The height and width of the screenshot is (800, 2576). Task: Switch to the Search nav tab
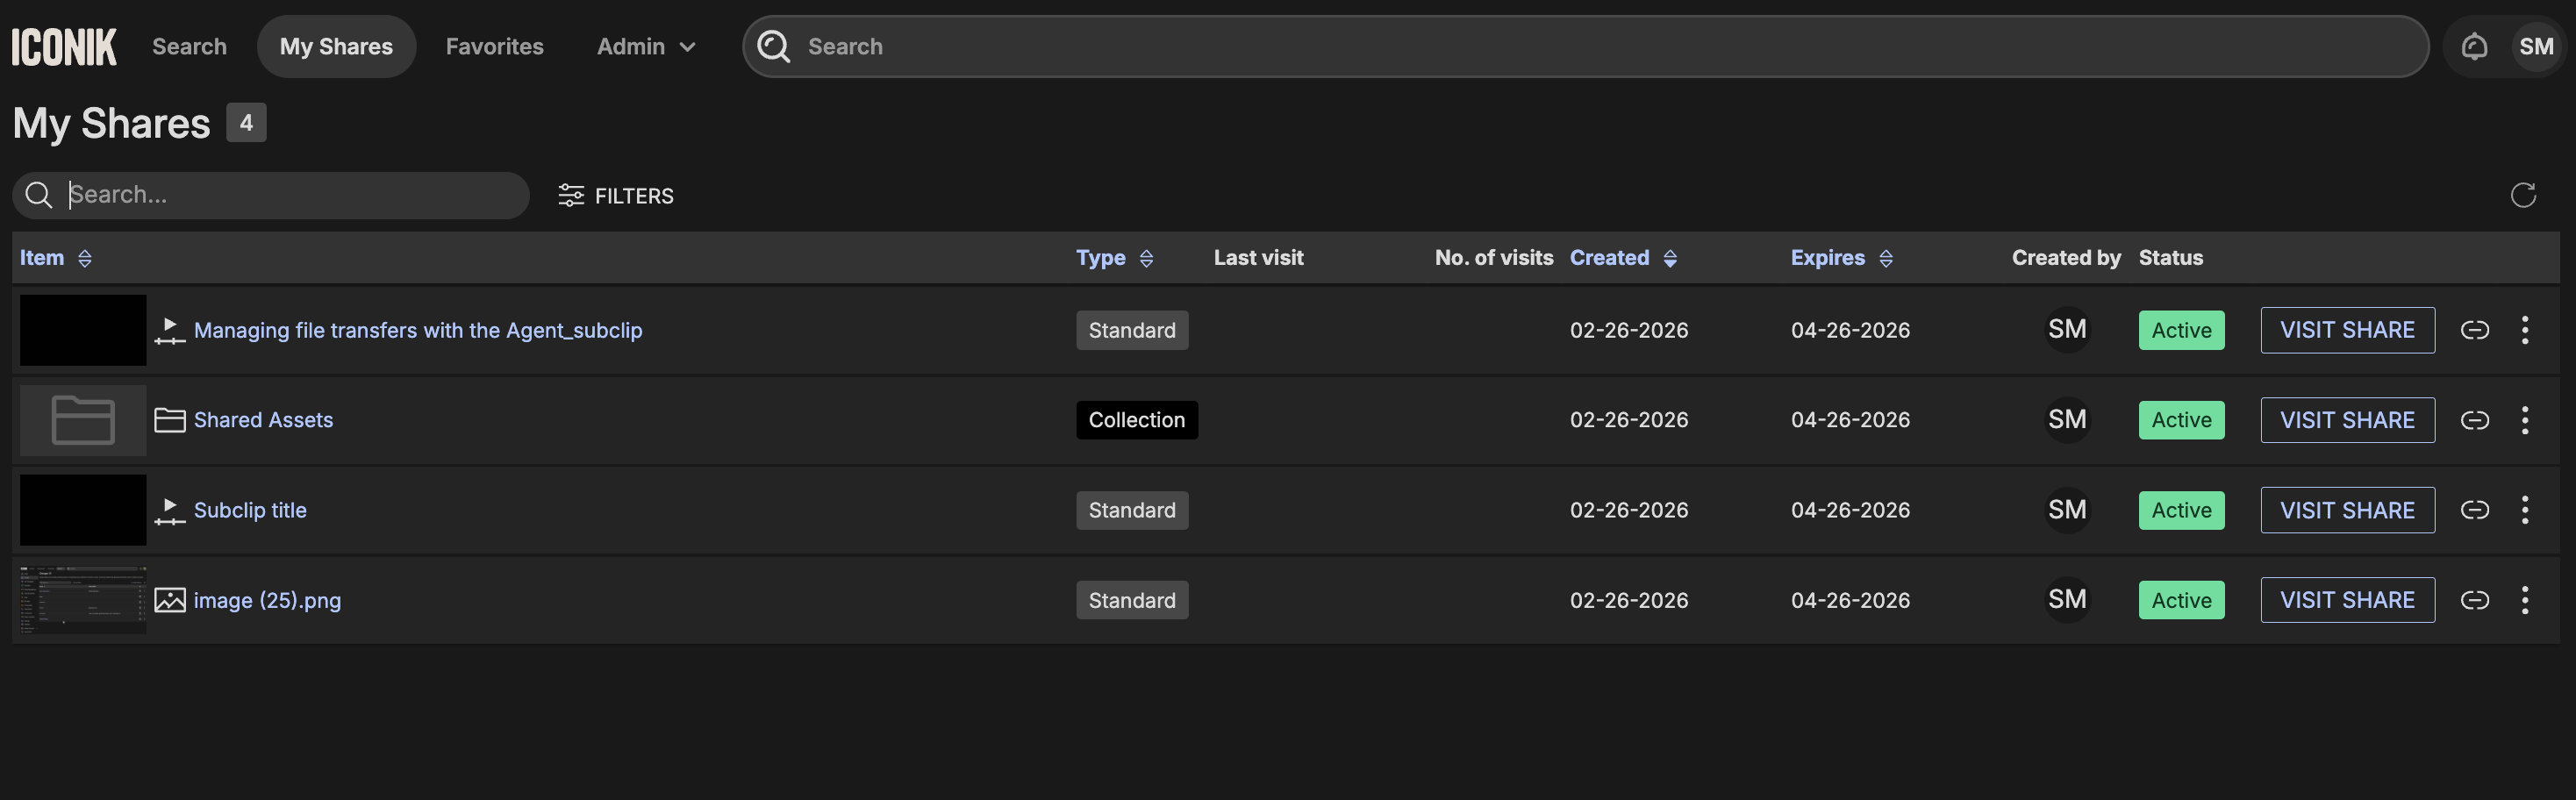[x=189, y=47]
